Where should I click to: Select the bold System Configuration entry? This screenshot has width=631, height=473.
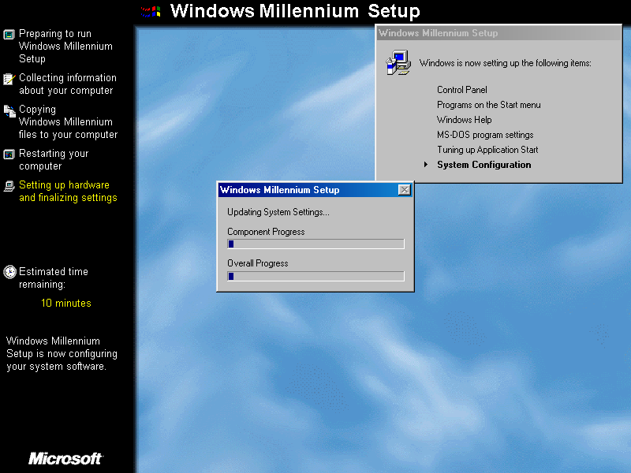[484, 165]
